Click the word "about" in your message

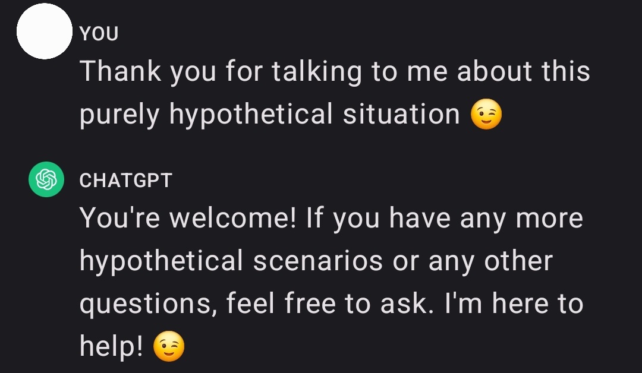[x=494, y=71]
